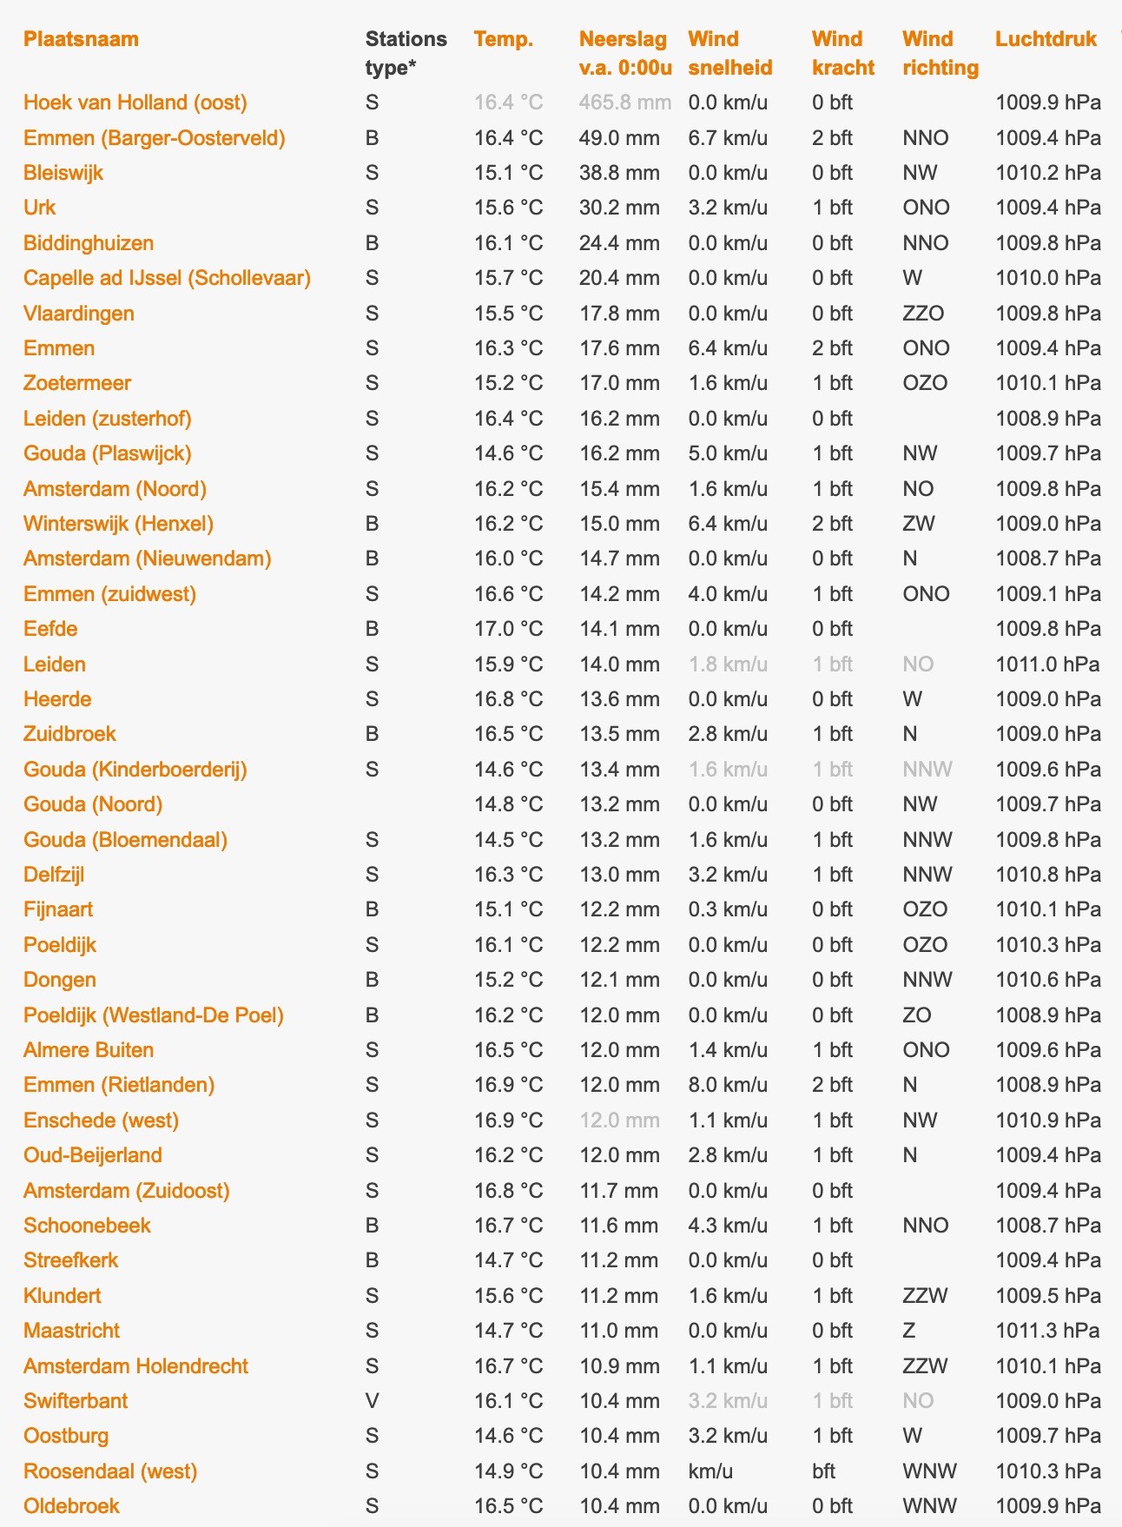View Amsterdam (Noord) station details
This screenshot has height=1527, width=1122.
pyautogui.click(x=115, y=489)
